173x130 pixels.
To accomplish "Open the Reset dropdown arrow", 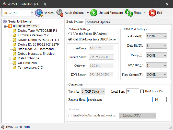I will point(144,13).
